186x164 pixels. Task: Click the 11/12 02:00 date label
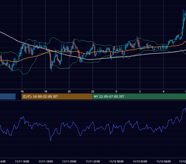click(140, 161)
